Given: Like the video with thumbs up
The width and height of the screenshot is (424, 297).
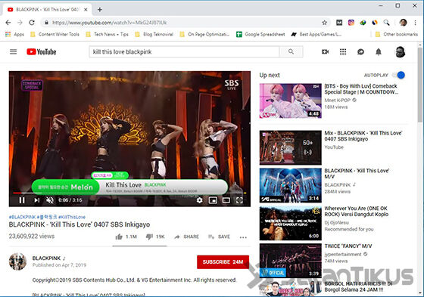Looking at the screenshot, I should (126, 237).
